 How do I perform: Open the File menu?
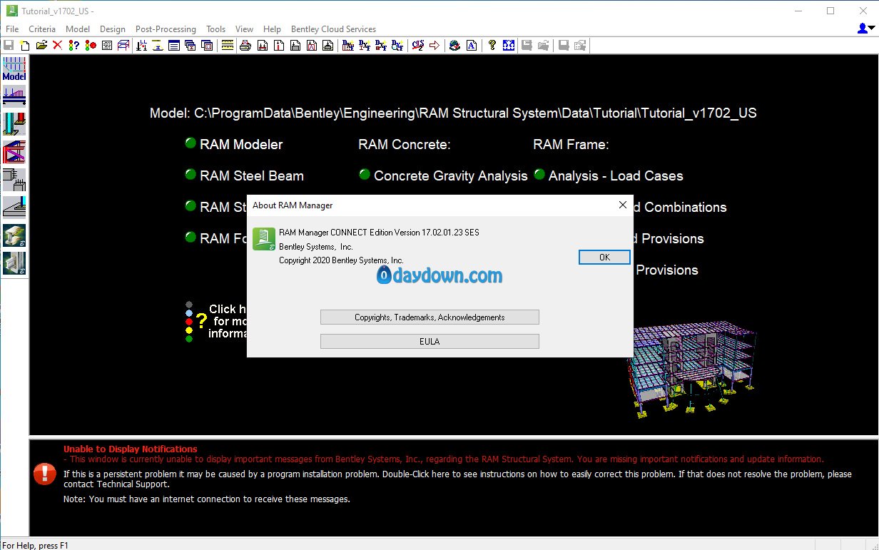(12, 29)
